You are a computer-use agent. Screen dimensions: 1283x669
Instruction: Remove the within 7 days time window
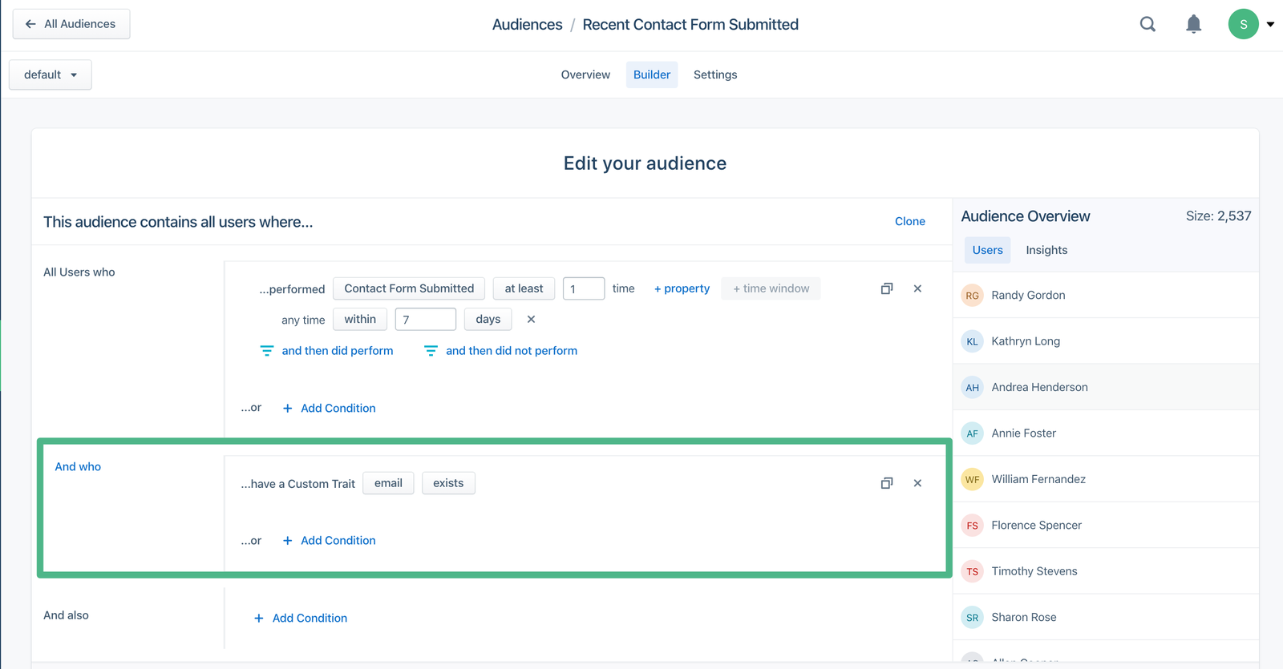pyautogui.click(x=531, y=319)
